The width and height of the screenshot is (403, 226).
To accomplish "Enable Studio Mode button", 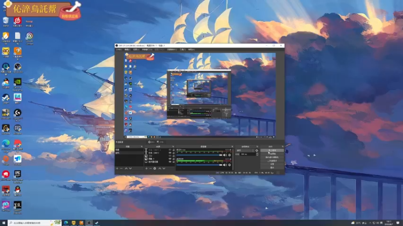I will 272,161.
